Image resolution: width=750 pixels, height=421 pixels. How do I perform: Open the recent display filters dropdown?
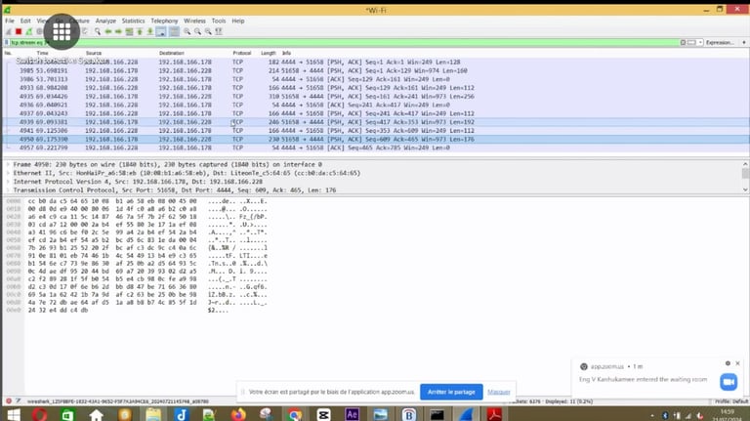(700, 43)
